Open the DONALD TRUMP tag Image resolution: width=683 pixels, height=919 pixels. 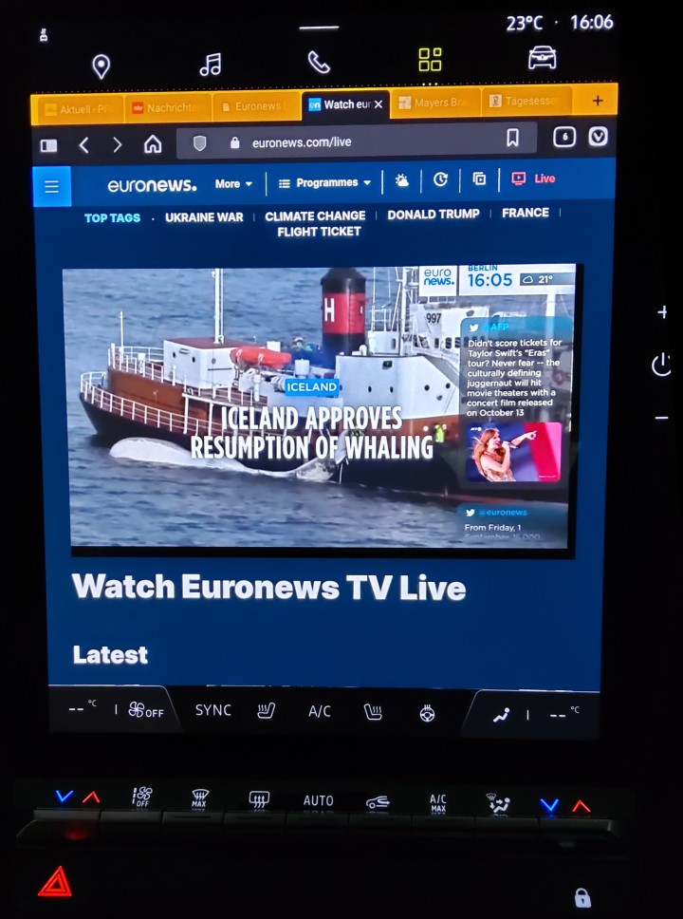(434, 215)
